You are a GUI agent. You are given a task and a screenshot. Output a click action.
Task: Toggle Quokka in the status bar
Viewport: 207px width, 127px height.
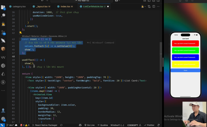[102, 125]
